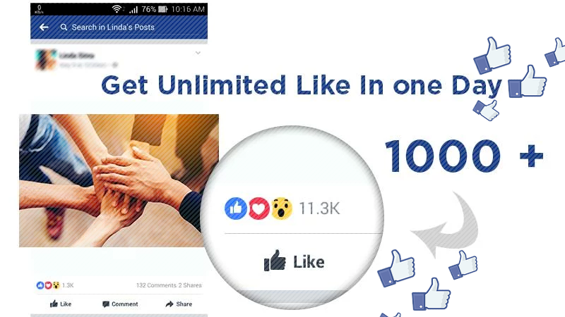
Task: Open the 1.3K reactions count
Action: pos(68,285)
